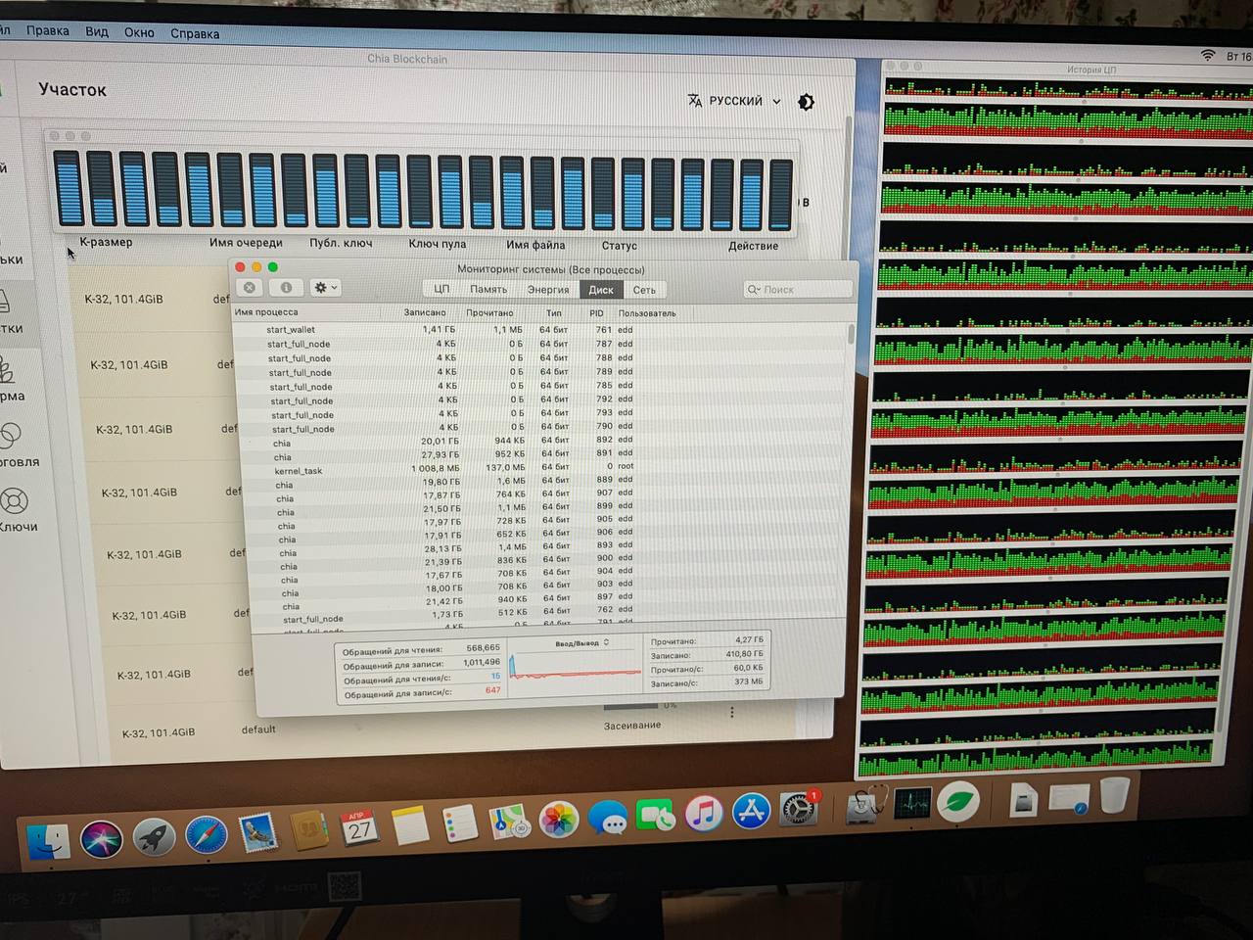Sort by Имя процесса column header
The width and height of the screenshot is (1253, 940).
click(x=266, y=312)
